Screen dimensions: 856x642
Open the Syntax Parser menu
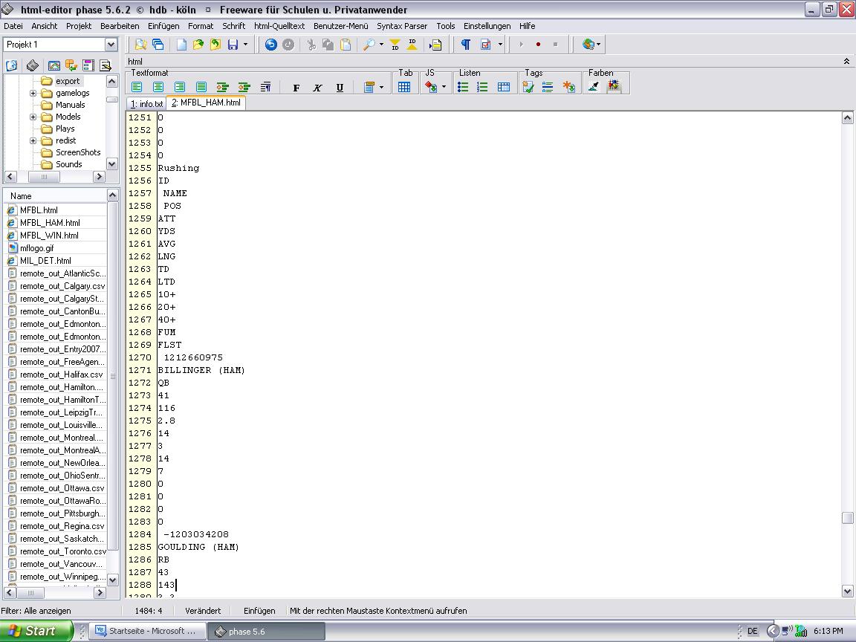pos(402,26)
